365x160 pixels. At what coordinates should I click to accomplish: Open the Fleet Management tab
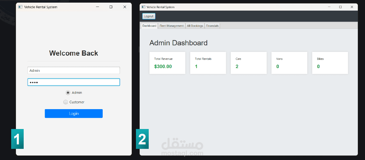pyautogui.click(x=172, y=26)
